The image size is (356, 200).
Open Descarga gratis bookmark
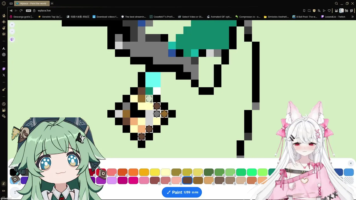22,17
